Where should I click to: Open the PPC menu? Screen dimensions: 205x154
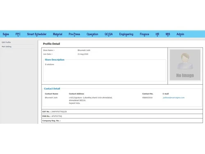[x=18, y=34]
